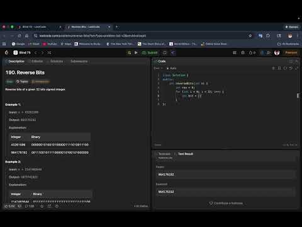
Task: Open the comments count 135
Action: [x=30, y=206]
